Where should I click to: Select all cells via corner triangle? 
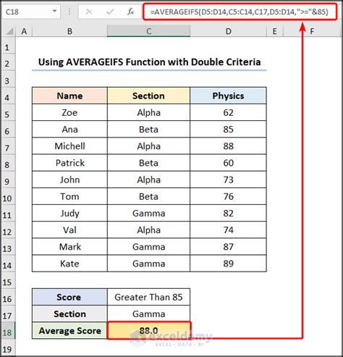click(x=9, y=31)
